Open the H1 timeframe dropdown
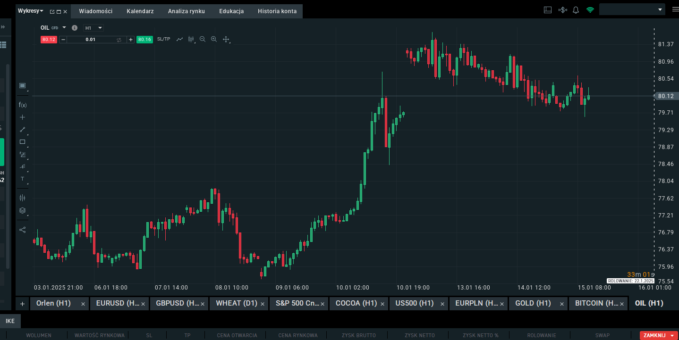 pos(93,28)
